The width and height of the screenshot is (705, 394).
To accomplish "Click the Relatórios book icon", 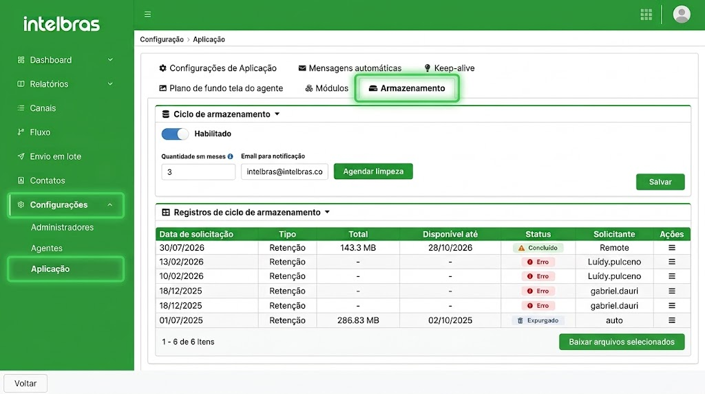I will click(x=21, y=84).
